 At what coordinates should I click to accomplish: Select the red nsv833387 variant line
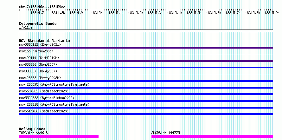(146, 74)
